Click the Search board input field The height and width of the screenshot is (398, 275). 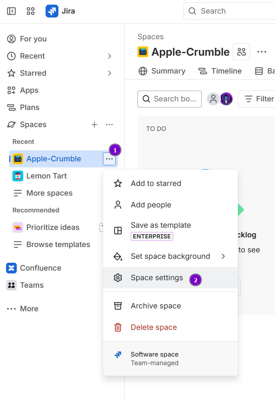coord(170,99)
